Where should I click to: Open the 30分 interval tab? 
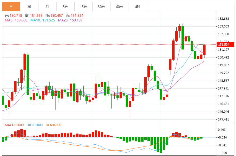101,7
